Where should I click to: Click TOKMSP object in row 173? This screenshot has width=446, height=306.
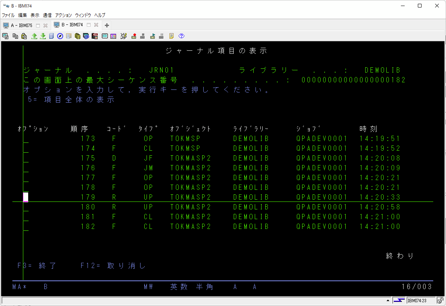(x=186, y=139)
